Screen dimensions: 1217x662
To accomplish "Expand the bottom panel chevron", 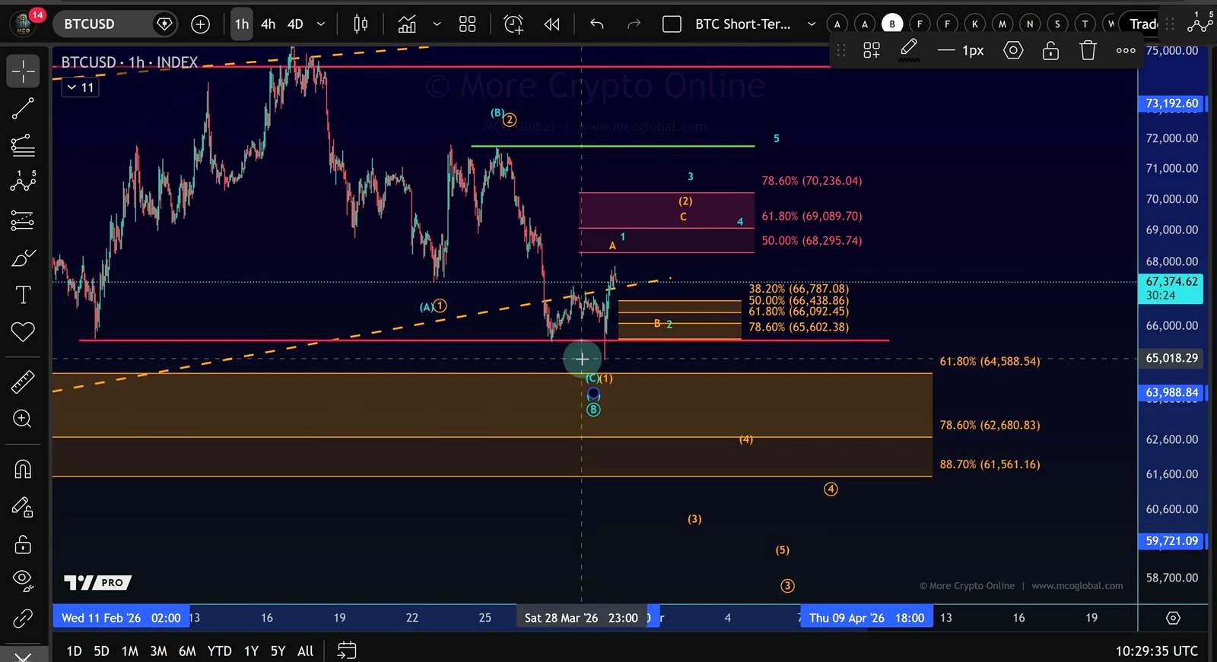I will (23, 655).
